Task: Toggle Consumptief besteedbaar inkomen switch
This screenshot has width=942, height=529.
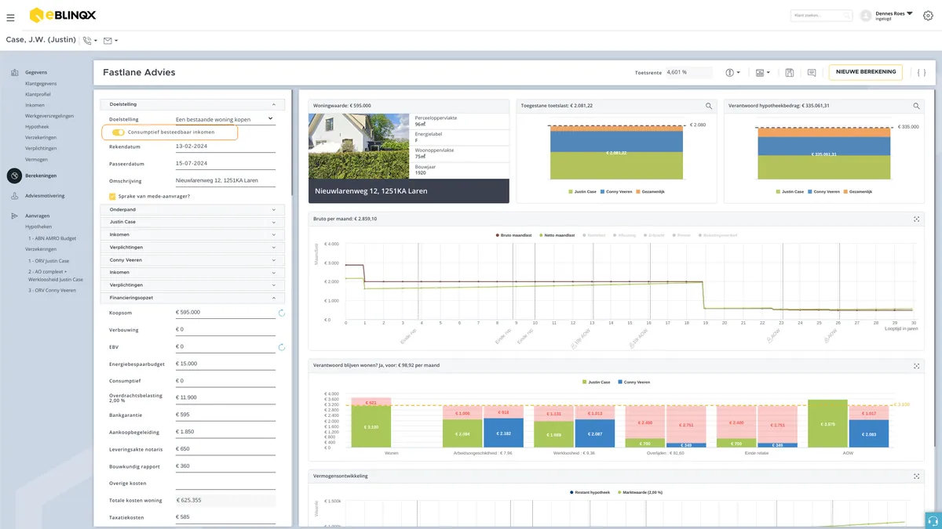Action: click(x=118, y=132)
